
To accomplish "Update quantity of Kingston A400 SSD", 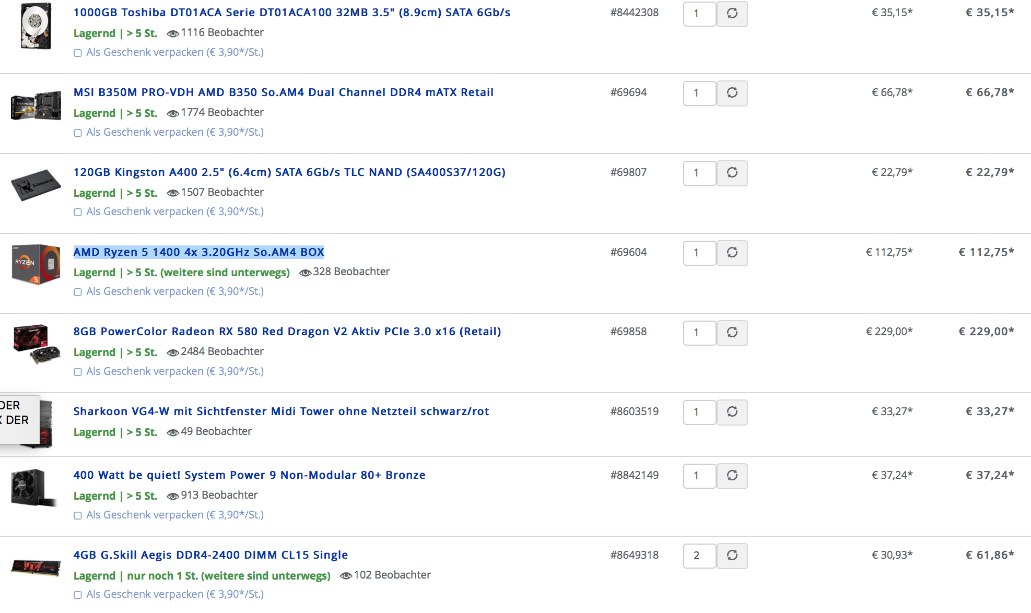I will (732, 173).
